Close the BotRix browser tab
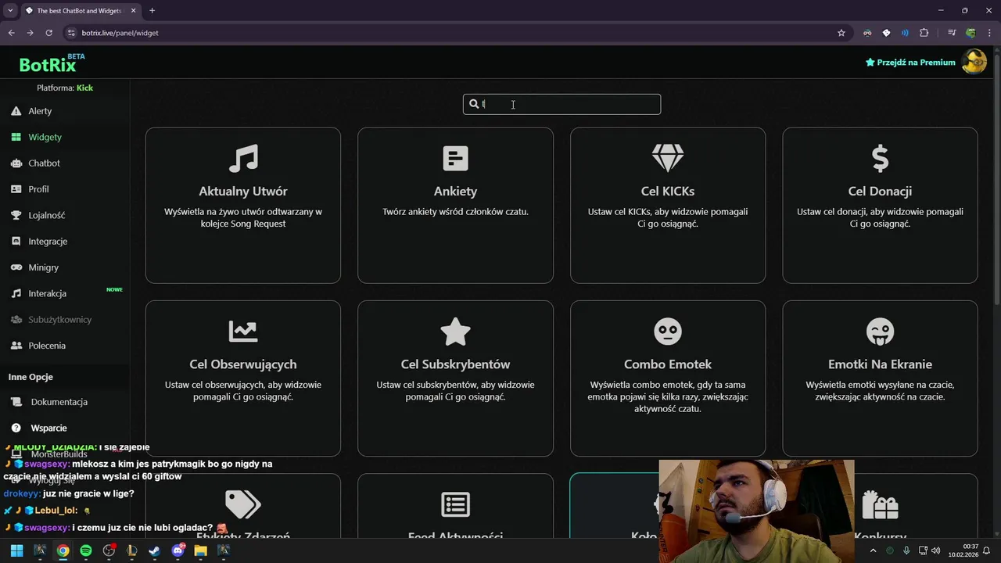The image size is (1001, 563). coord(133,10)
